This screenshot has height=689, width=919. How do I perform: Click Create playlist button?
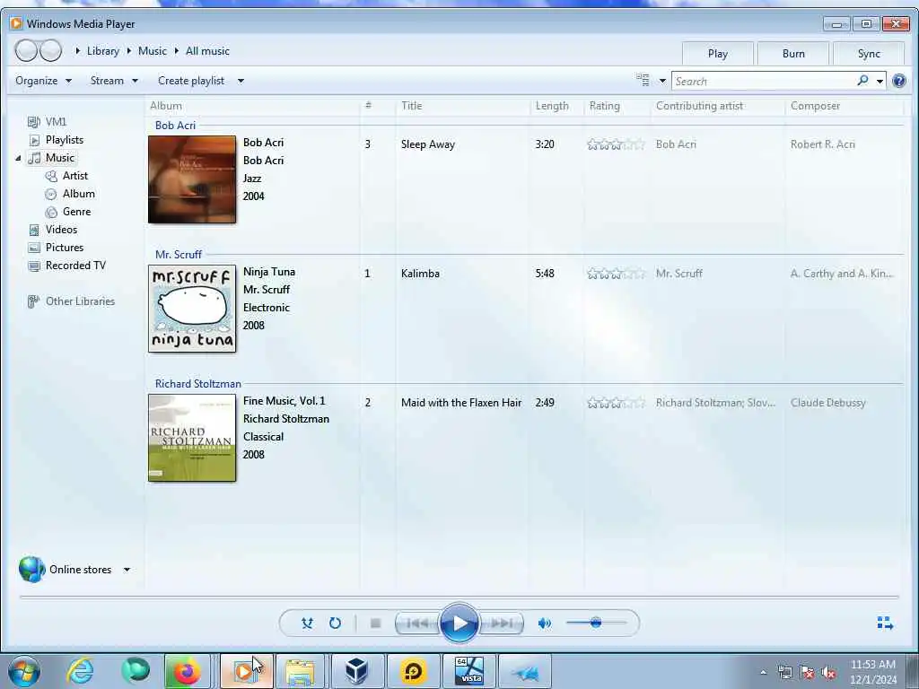[x=191, y=81]
